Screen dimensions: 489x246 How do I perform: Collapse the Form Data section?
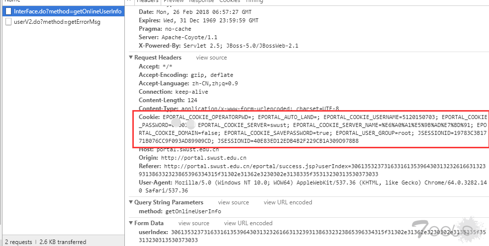click(x=131, y=223)
